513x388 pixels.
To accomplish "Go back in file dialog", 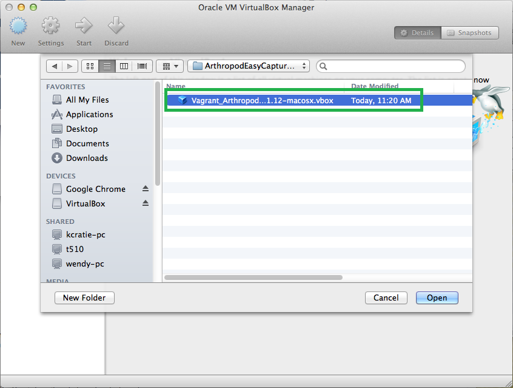I will [x=55, y=66].
